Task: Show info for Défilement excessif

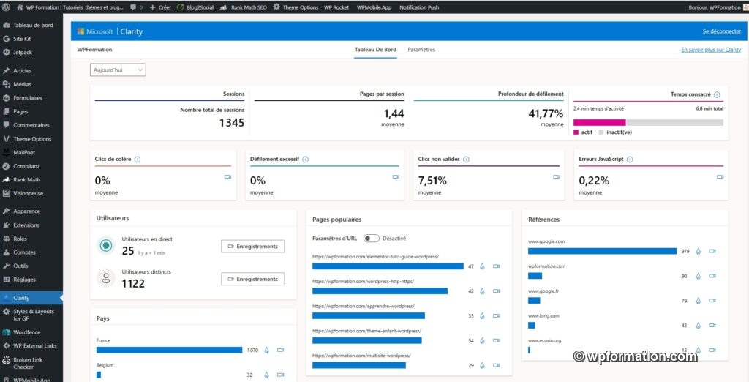Action: pyautogui.click(x=305, y=160)
